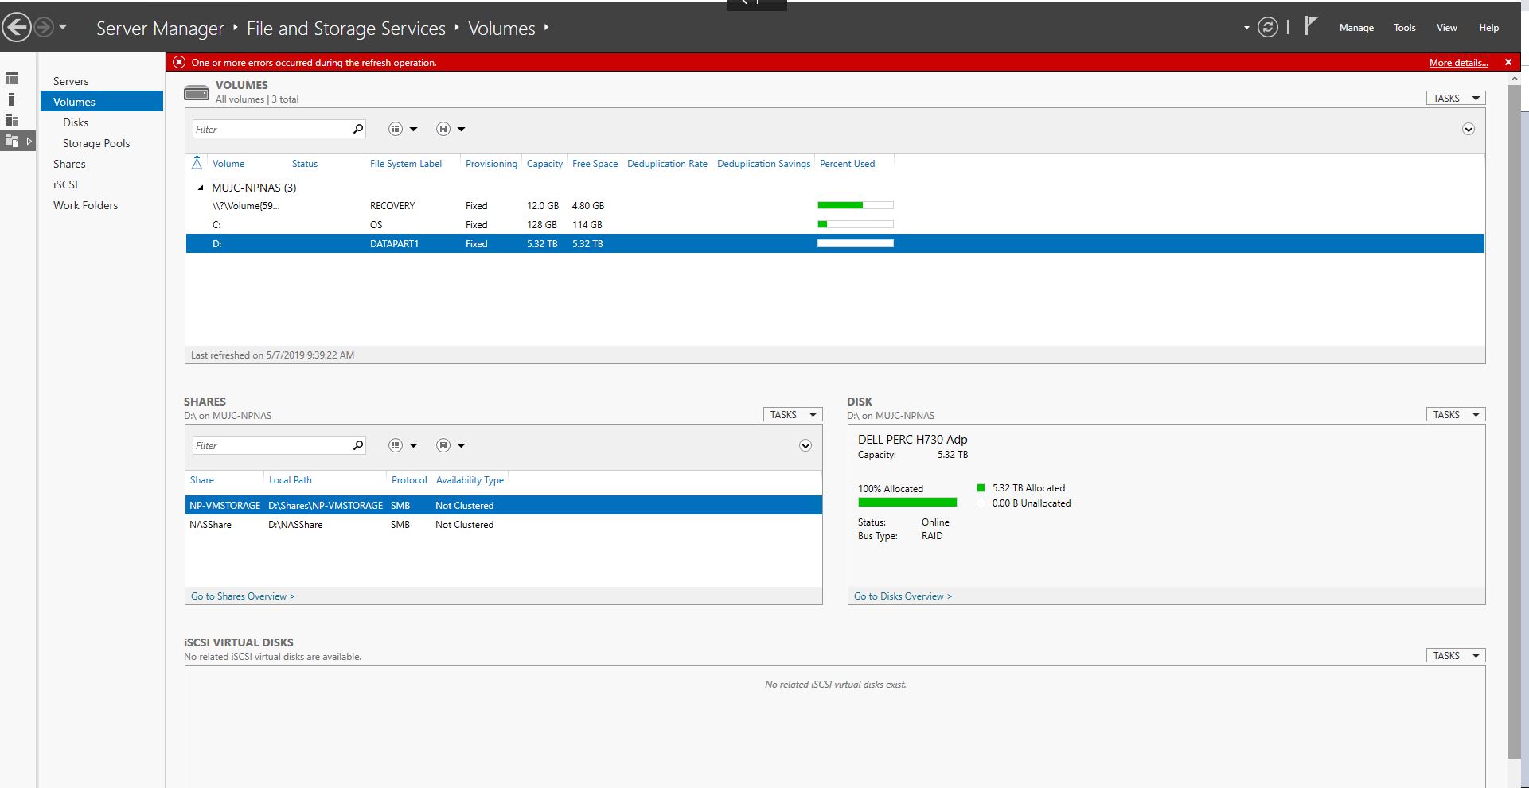The width and height of the screenshot is (1529, 788).
Task: Click the filter search magnifier in Volumes
Action: [x=357, y=128]
